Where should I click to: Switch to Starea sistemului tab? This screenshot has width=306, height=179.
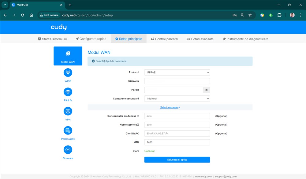coord(52,39)
